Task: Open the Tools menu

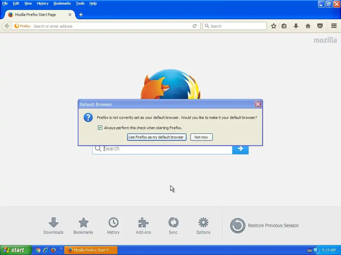Action: (80, 3)
